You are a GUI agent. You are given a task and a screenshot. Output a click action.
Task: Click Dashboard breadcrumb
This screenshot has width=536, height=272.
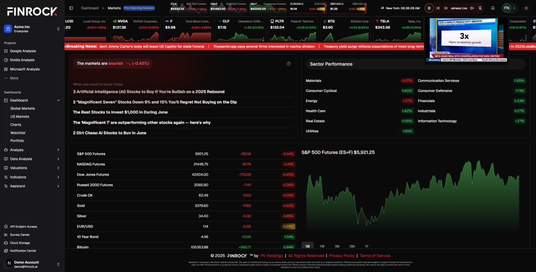pos(90,8)
